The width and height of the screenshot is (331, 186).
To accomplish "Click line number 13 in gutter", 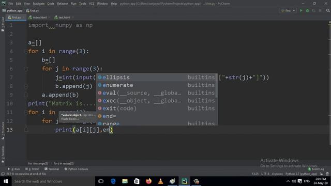I will (x=9, y=130).
